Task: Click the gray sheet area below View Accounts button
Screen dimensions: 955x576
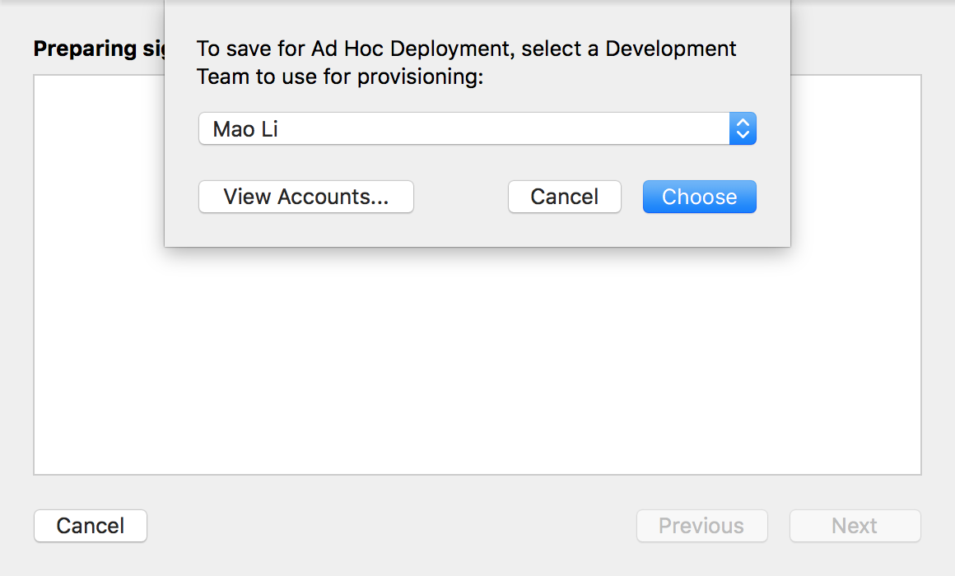Action: tap(305, 230)
